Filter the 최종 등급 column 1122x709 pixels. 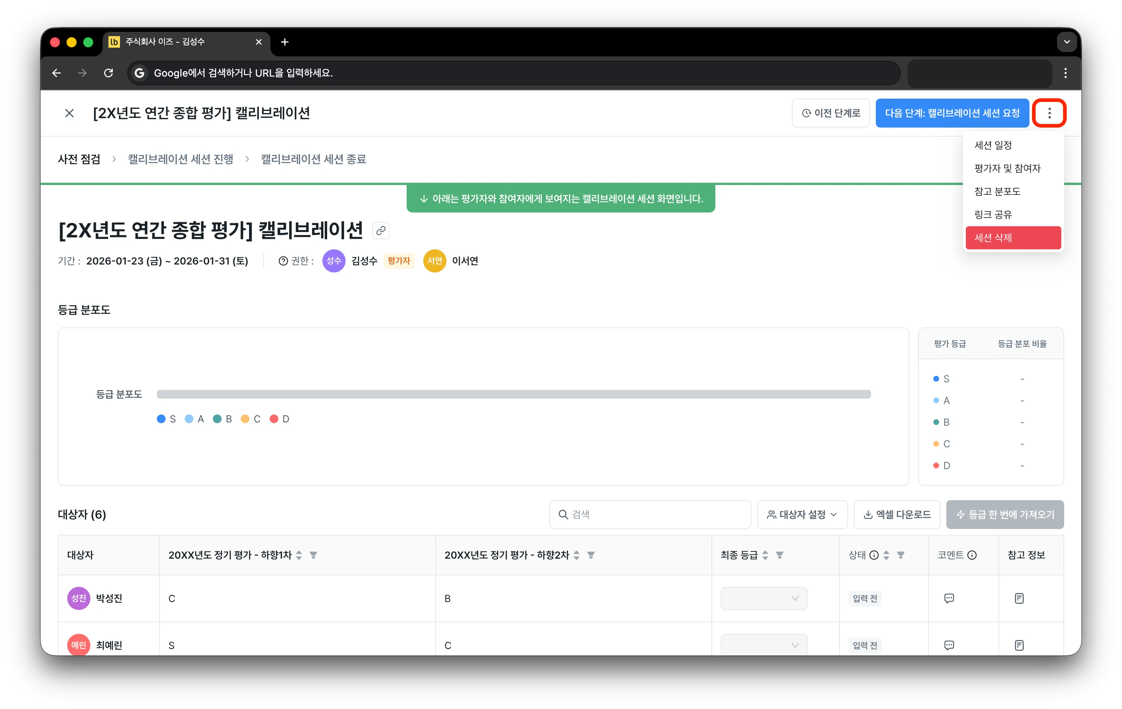780,555
